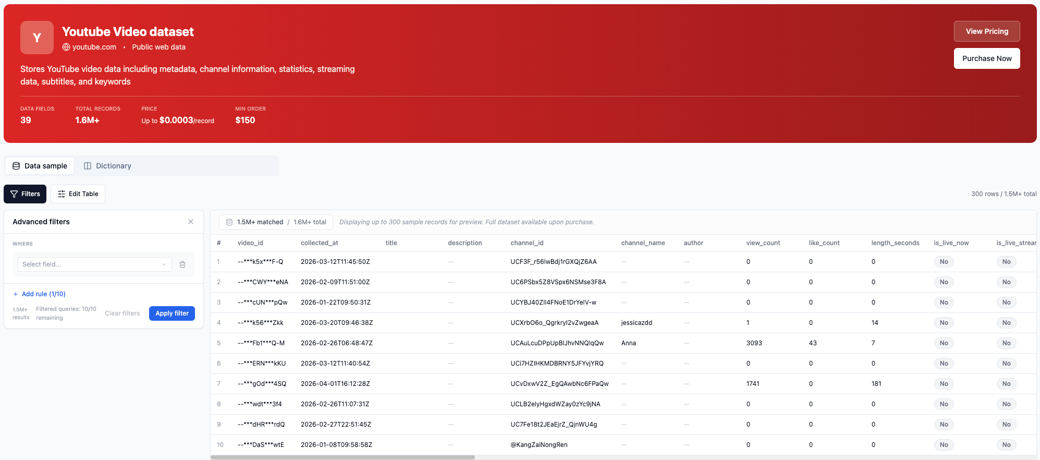Click the DATA FIELDS 39 value
1040x460 pixels.
26,120
